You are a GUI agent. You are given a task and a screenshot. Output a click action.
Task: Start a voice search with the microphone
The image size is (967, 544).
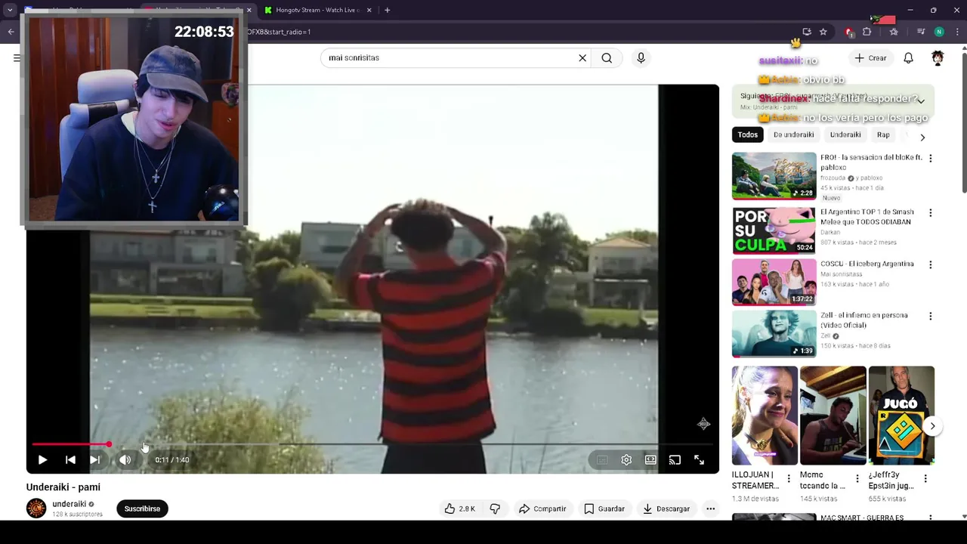641,58
